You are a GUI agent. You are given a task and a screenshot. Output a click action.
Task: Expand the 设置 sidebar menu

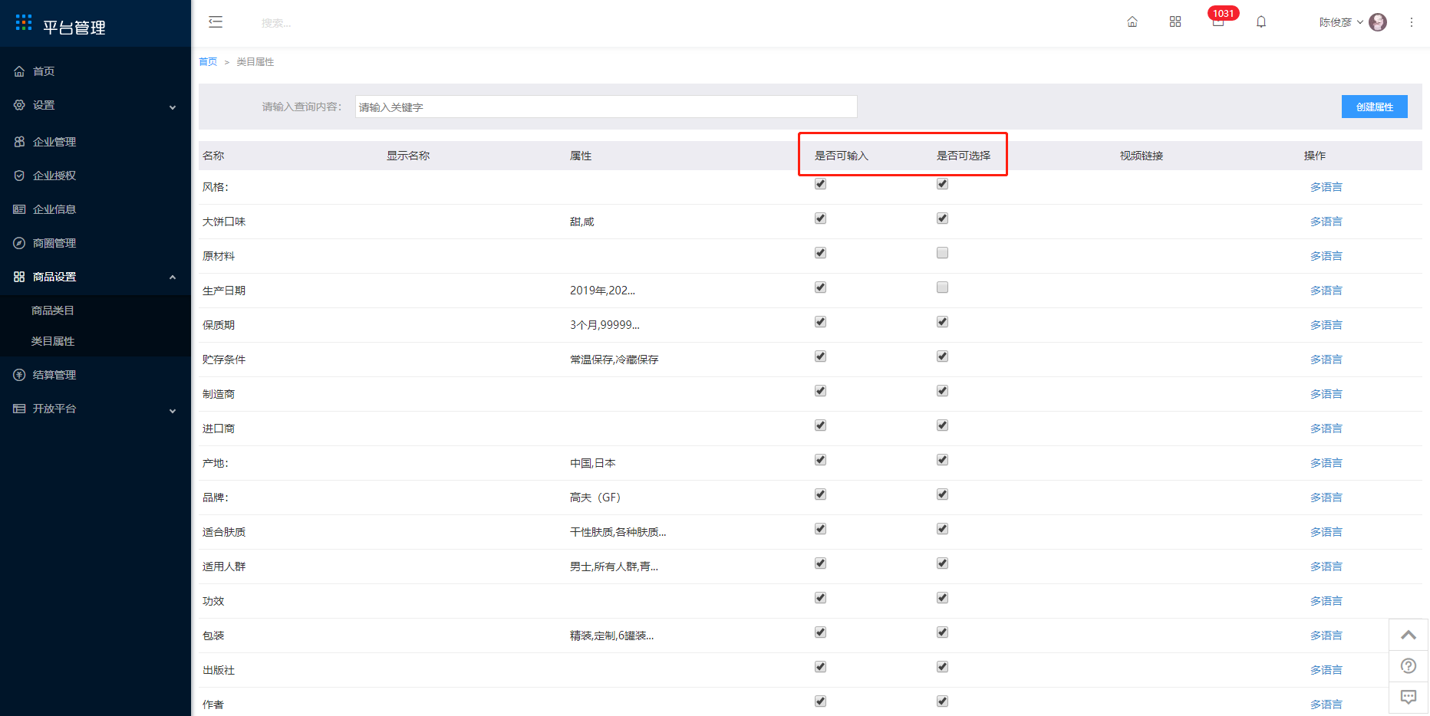coord(95,105)
